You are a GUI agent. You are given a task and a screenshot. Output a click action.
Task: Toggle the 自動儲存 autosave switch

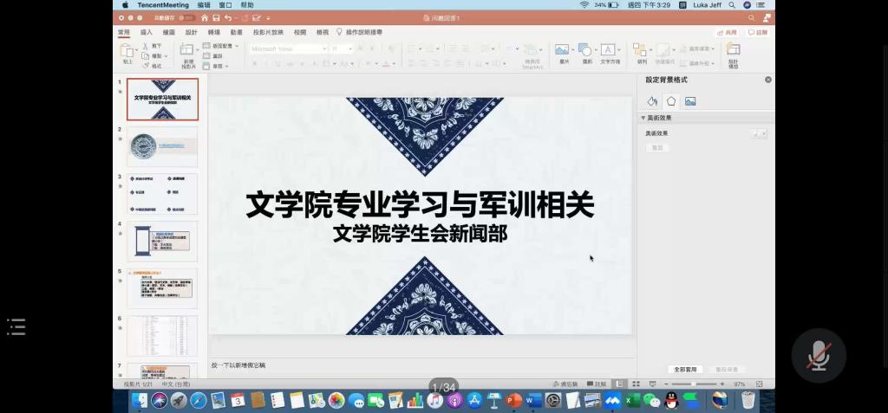186,17
